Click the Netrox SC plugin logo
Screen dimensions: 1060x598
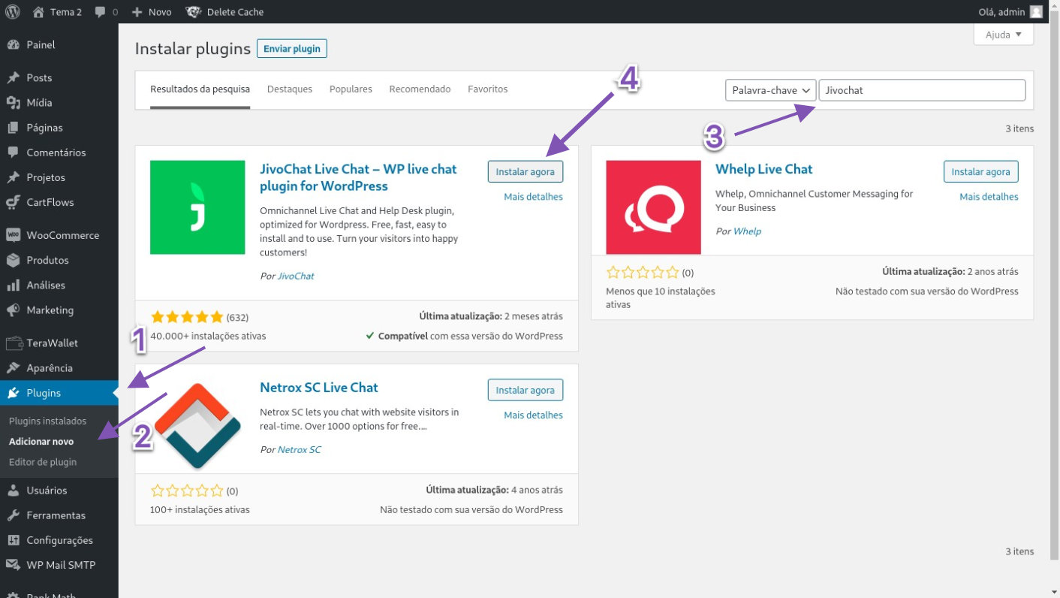tap(197, 426)
